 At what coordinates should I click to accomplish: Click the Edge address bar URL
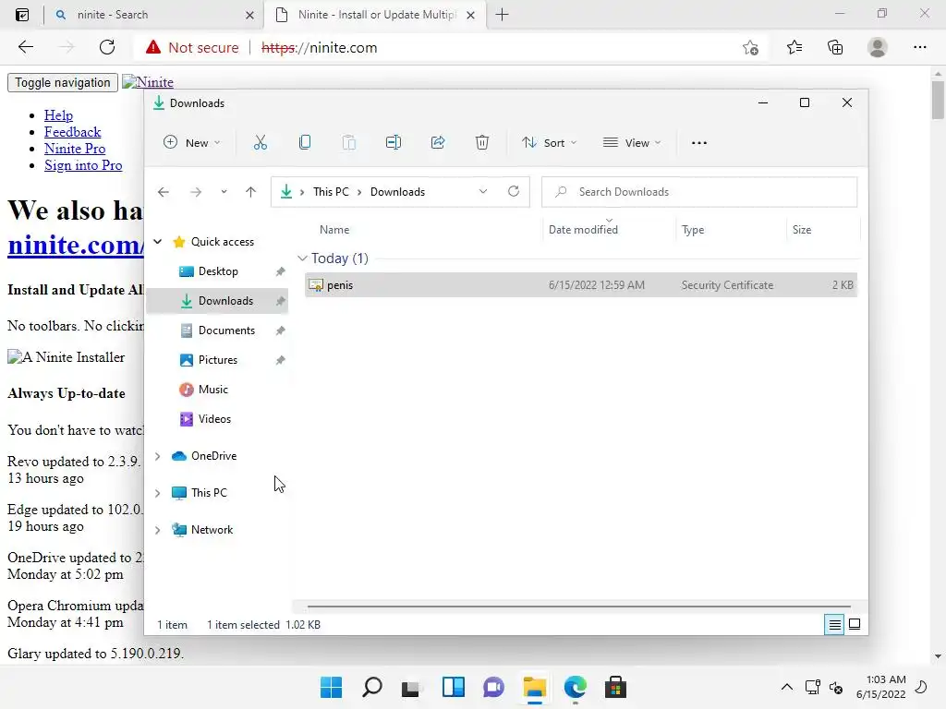coord(319,48)
